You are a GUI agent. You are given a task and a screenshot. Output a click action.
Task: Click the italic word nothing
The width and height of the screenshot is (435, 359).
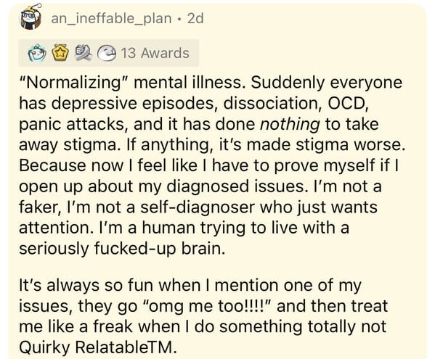(290, 124)
